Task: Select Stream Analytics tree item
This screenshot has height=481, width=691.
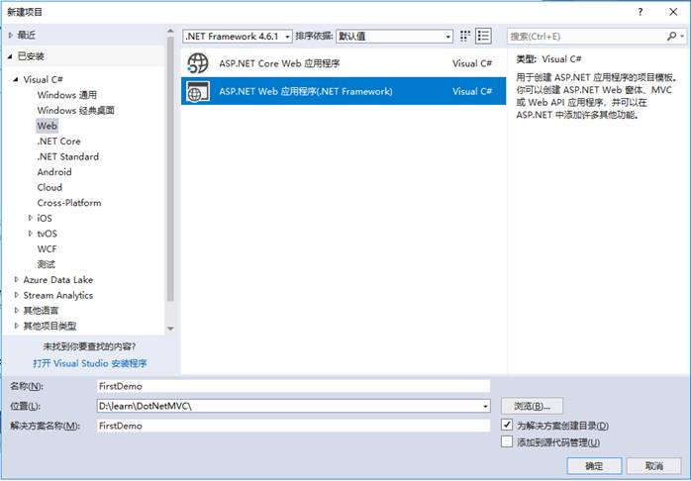Action: coord(57,295)
